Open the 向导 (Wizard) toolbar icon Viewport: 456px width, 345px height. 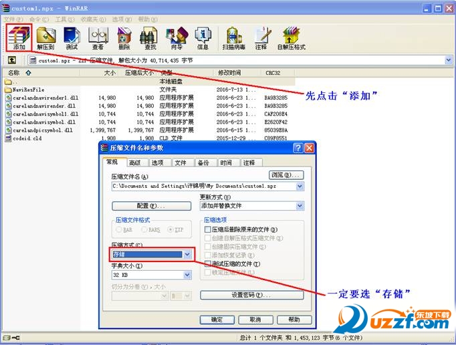click(177, 38)
